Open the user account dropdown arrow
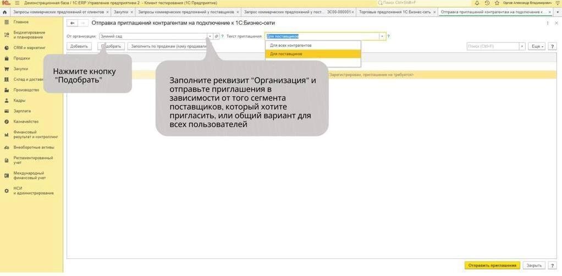Screen dimensions: 562x276 coord(558,3)
